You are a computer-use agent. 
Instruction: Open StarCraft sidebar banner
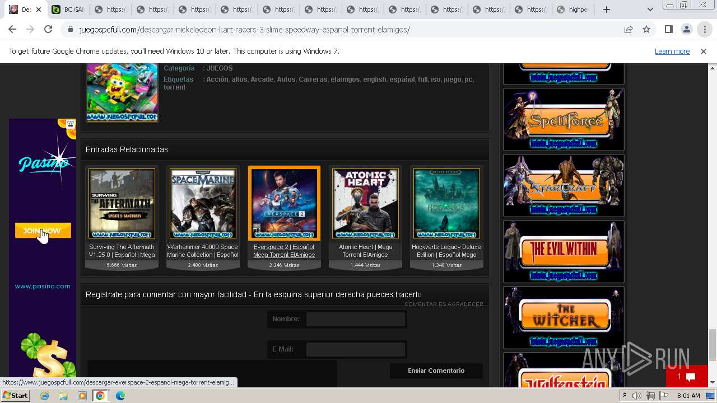pos(564,185)
